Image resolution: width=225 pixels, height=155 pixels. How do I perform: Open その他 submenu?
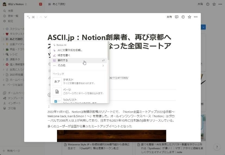(79, 66)
